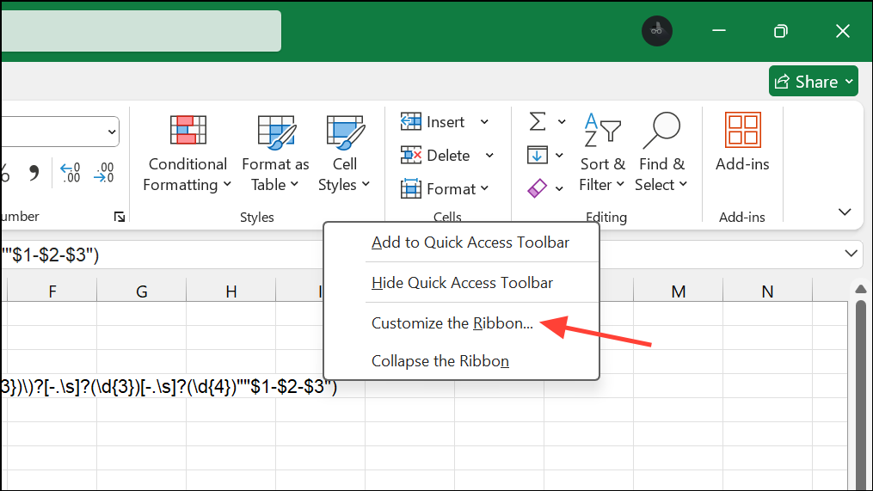Expand the formula bar chevron
Image resolution: width=873 pixels, height=491 pixels.
(x=851, y=254)
